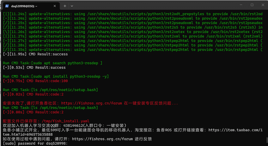The height and width of the screenshot is (146, 268).
Task: Minimize the terminal window
Action: 241,5
